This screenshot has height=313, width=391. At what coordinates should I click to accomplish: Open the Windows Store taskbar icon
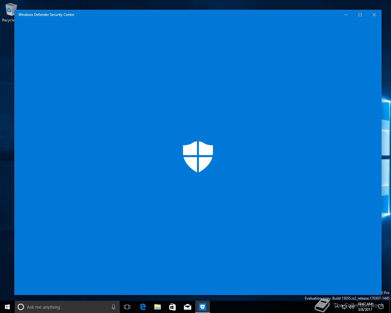click(x=173, y=307)
